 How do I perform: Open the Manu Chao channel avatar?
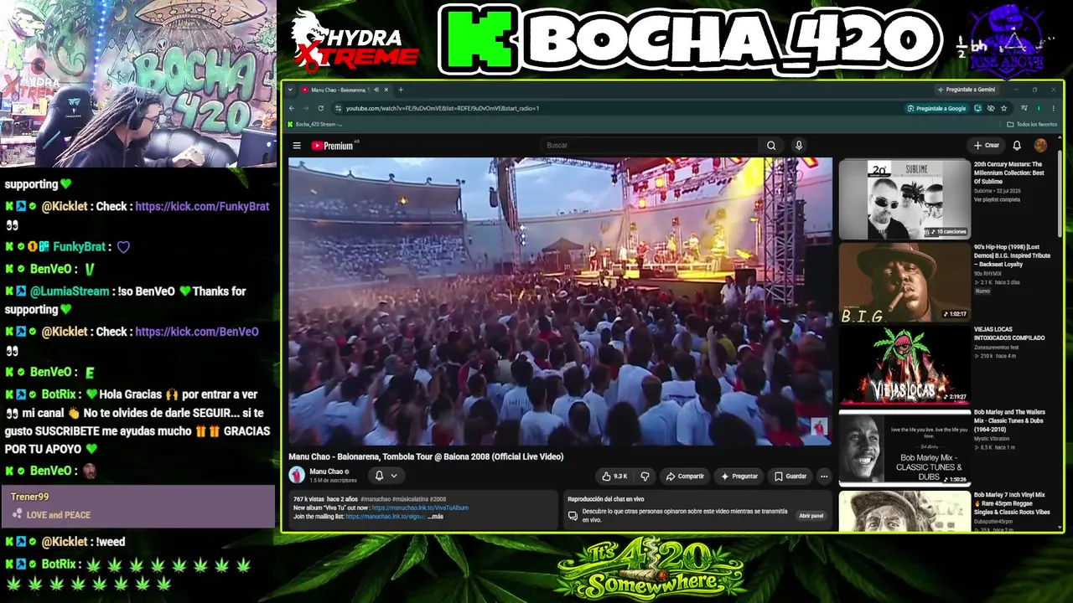pyautogui.click(x=297, y=475)
